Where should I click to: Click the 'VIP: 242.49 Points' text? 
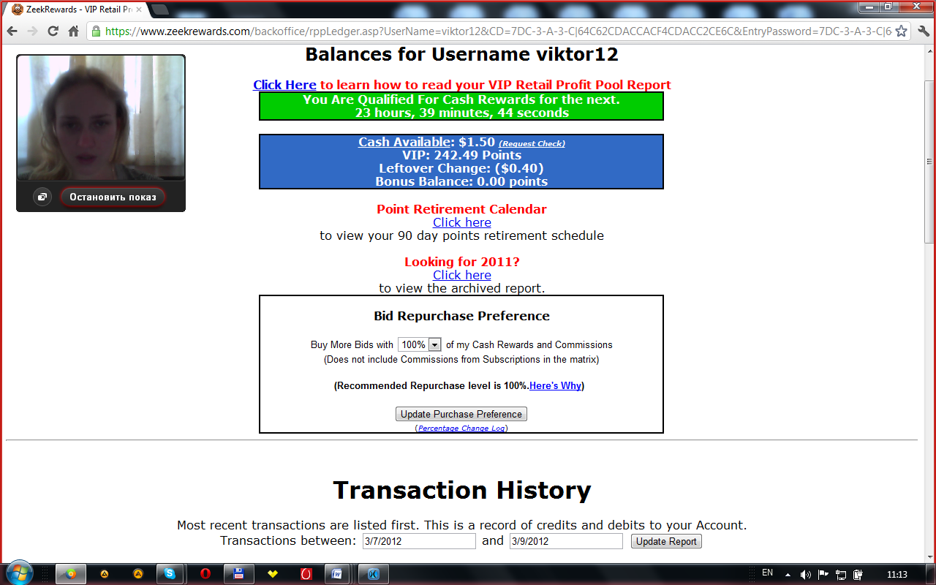[x=461, y=155]
